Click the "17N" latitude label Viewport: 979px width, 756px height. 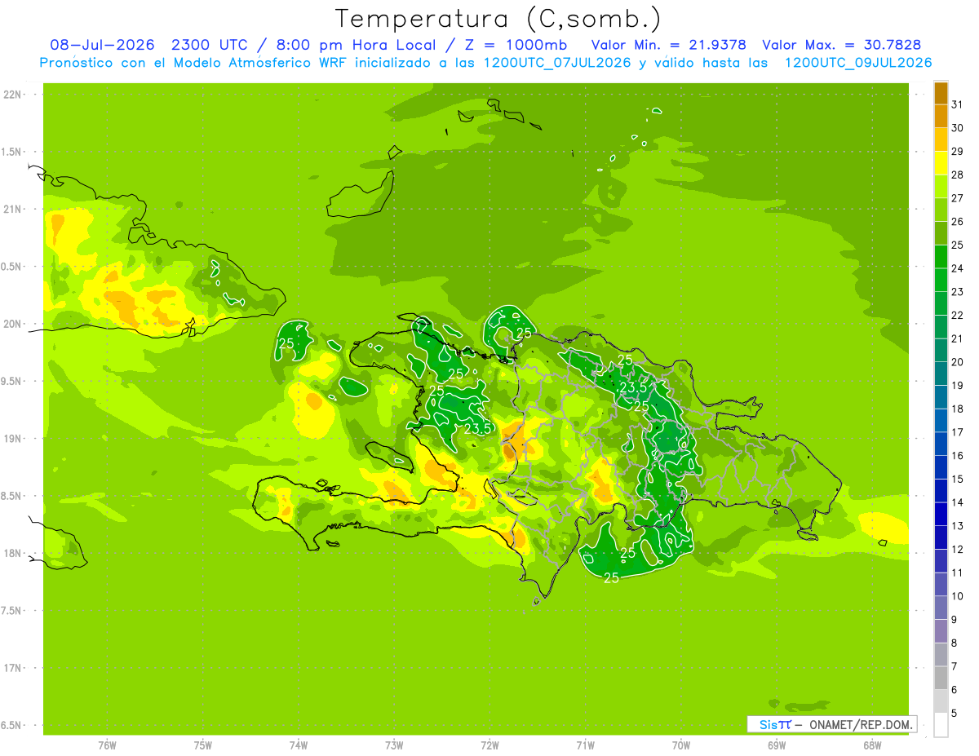[13, 668]
